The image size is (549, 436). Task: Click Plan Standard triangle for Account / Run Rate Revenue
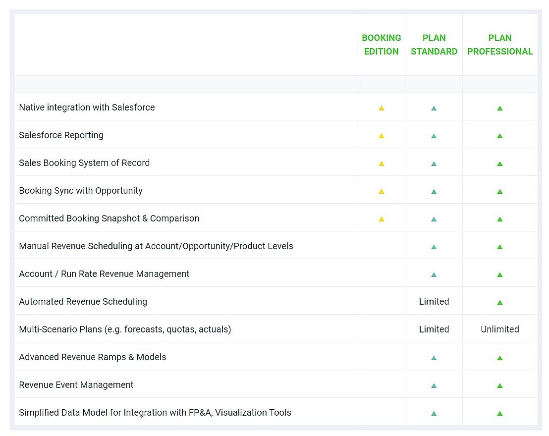click(x=434, y=274)
